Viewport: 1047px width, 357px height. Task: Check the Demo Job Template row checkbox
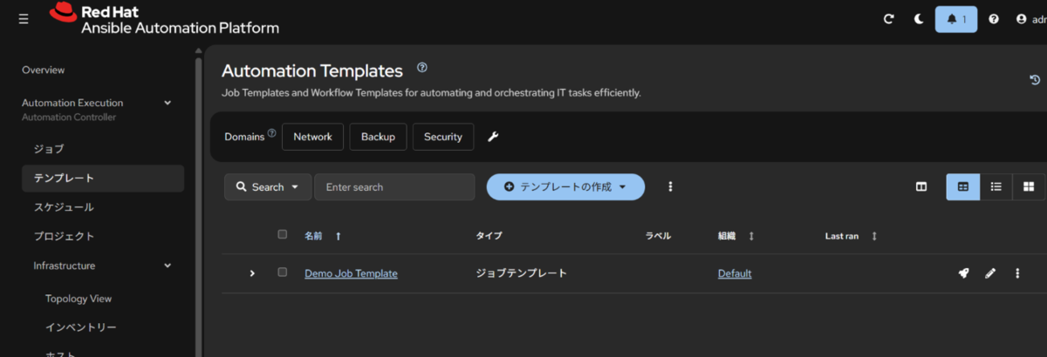(282, 273)
